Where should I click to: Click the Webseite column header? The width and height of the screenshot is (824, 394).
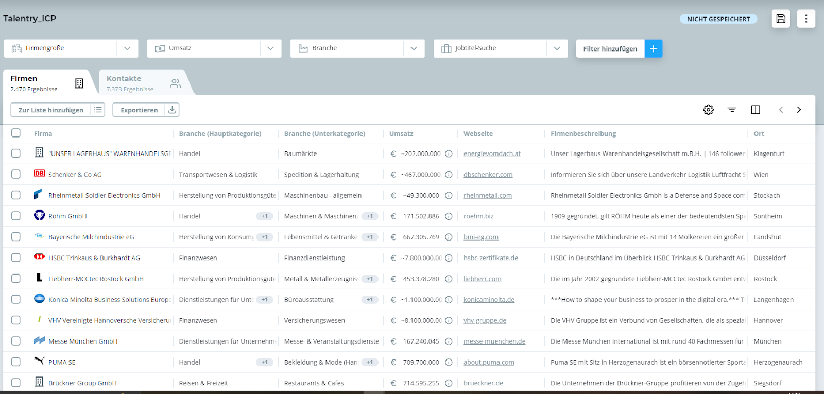tap(478, 133)
